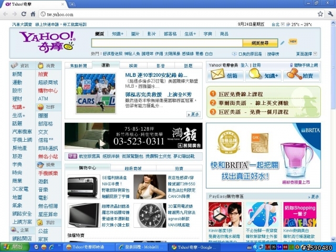The width and height of the screenshot is (336, 252).
Task: Click the scrollbar down arrow
Action: [x=333, y=239]
